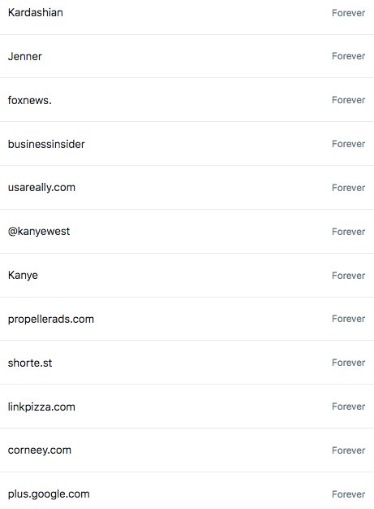Choose the Kanye muted word row
This screenshot has height=509, width=374.
pyautogui.click(x=187, y=276)
